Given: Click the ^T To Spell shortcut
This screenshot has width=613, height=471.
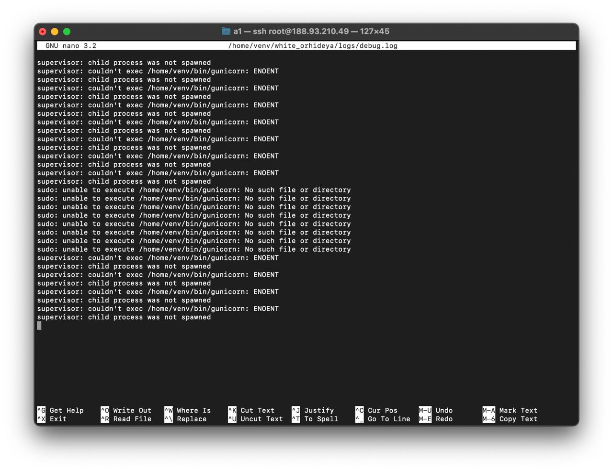Looking at the screenshot, I should click(315, 419).
